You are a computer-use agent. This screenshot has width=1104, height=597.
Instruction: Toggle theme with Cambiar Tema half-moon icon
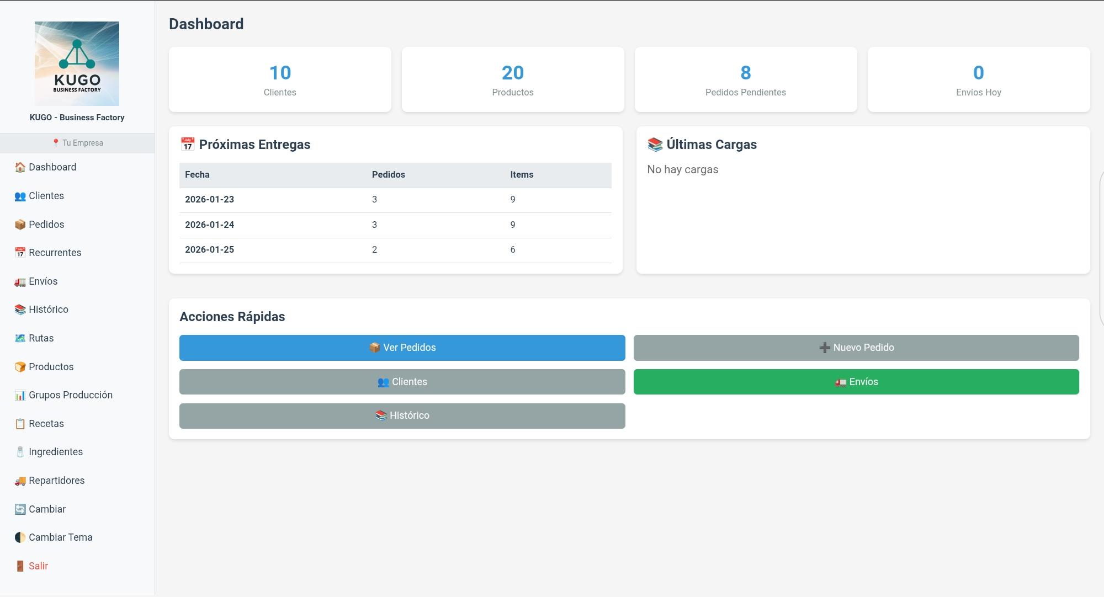(20, 537)
